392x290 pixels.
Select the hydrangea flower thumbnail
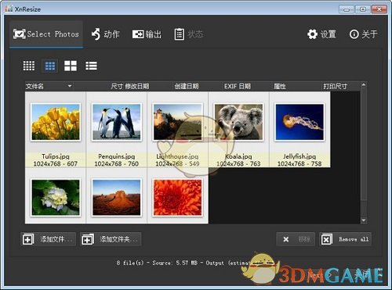coord(56,198)
